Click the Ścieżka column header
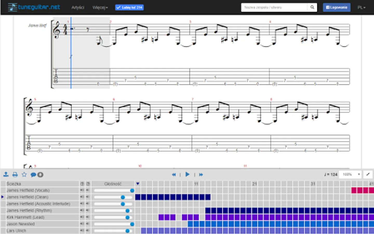This screenshot has width=374, height=234. pyautogui.click(x=14, y=184)
